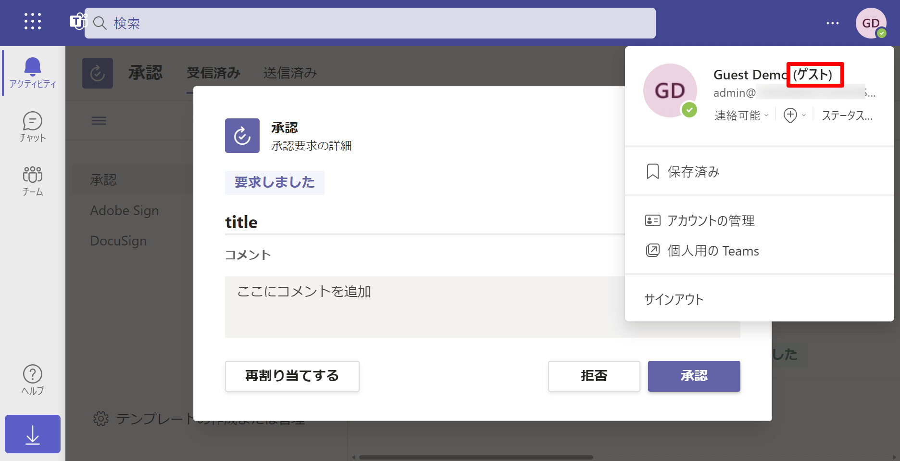Click the large GD avatar in profile menu
Viewport: 900px width, 461px height.
(670, 90)
